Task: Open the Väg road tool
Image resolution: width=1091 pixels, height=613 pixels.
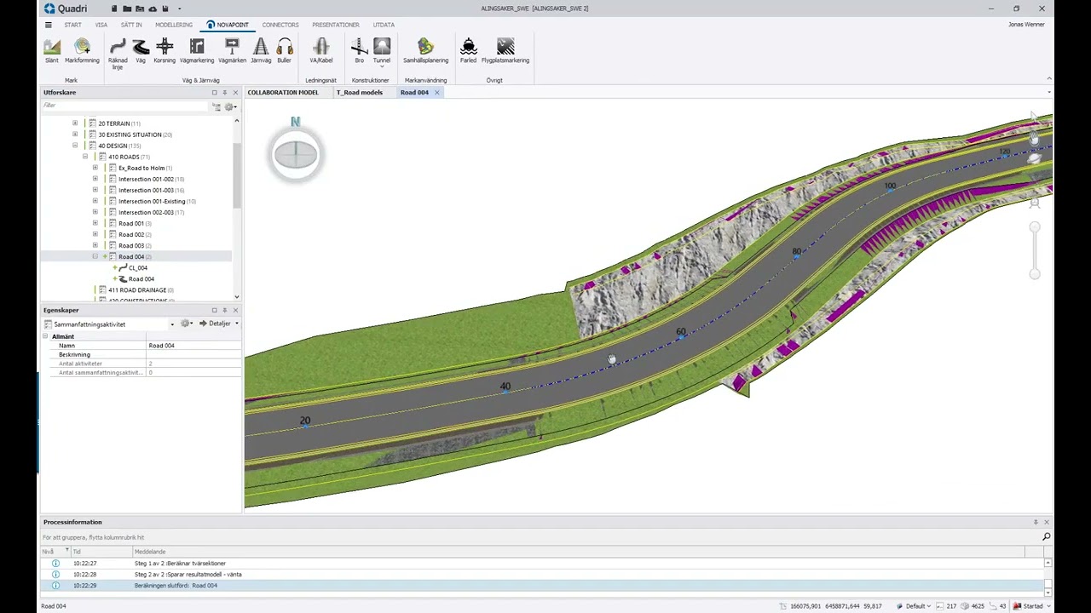Action: click(x=141, y=51)
